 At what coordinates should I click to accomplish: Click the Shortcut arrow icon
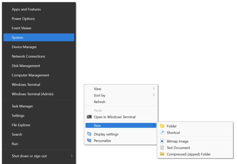click(162, 132)
